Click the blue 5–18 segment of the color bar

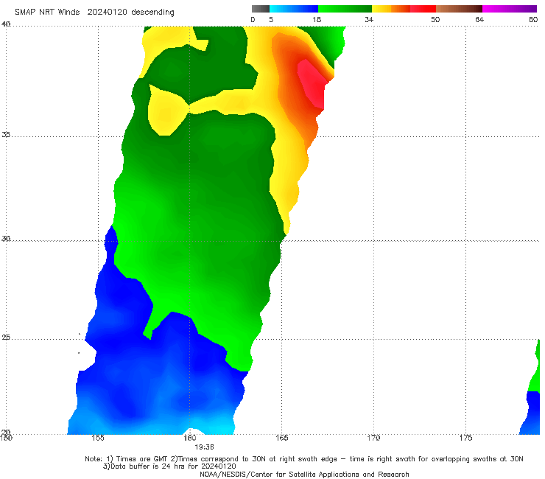point(294,9)
